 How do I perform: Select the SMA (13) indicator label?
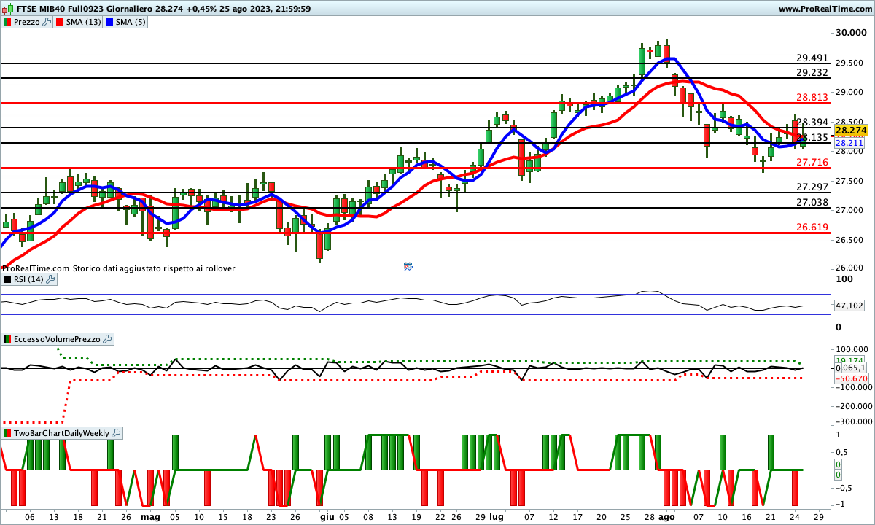pos(84,22)
